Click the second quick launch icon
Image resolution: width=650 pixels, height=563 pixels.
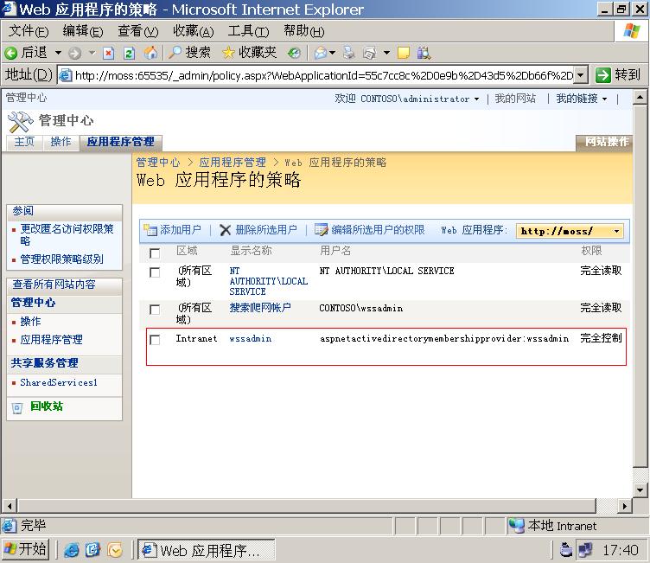[x=92, y=550]
